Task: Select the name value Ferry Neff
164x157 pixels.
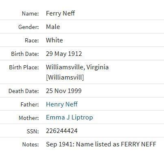Action: 60,13
